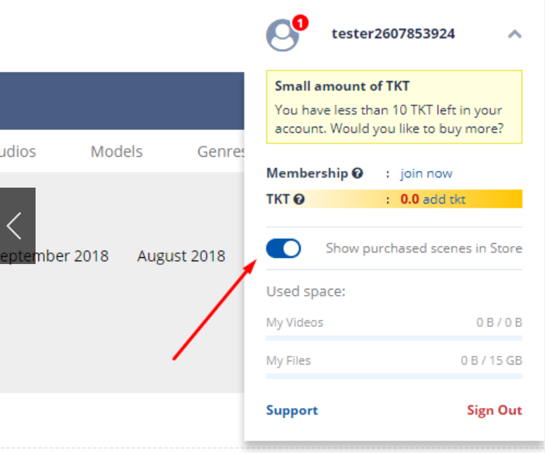
Task: Click the "Show purchased scenes in Store" label
Action: tap(424, 249)
